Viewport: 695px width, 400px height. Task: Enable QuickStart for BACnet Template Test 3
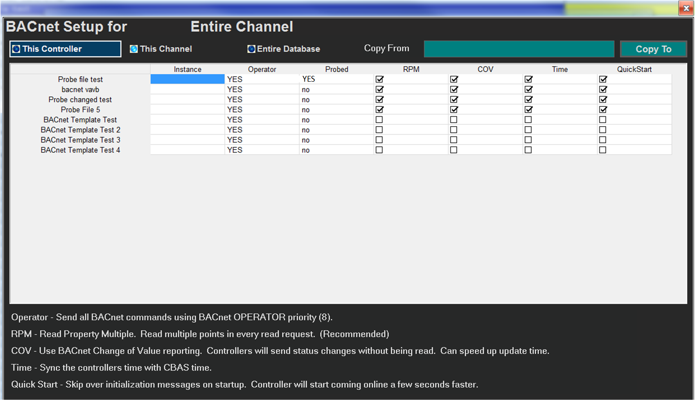603,140
